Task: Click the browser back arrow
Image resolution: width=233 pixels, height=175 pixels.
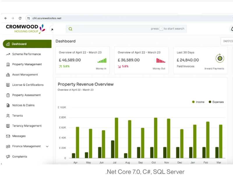Action: point(6,18)
